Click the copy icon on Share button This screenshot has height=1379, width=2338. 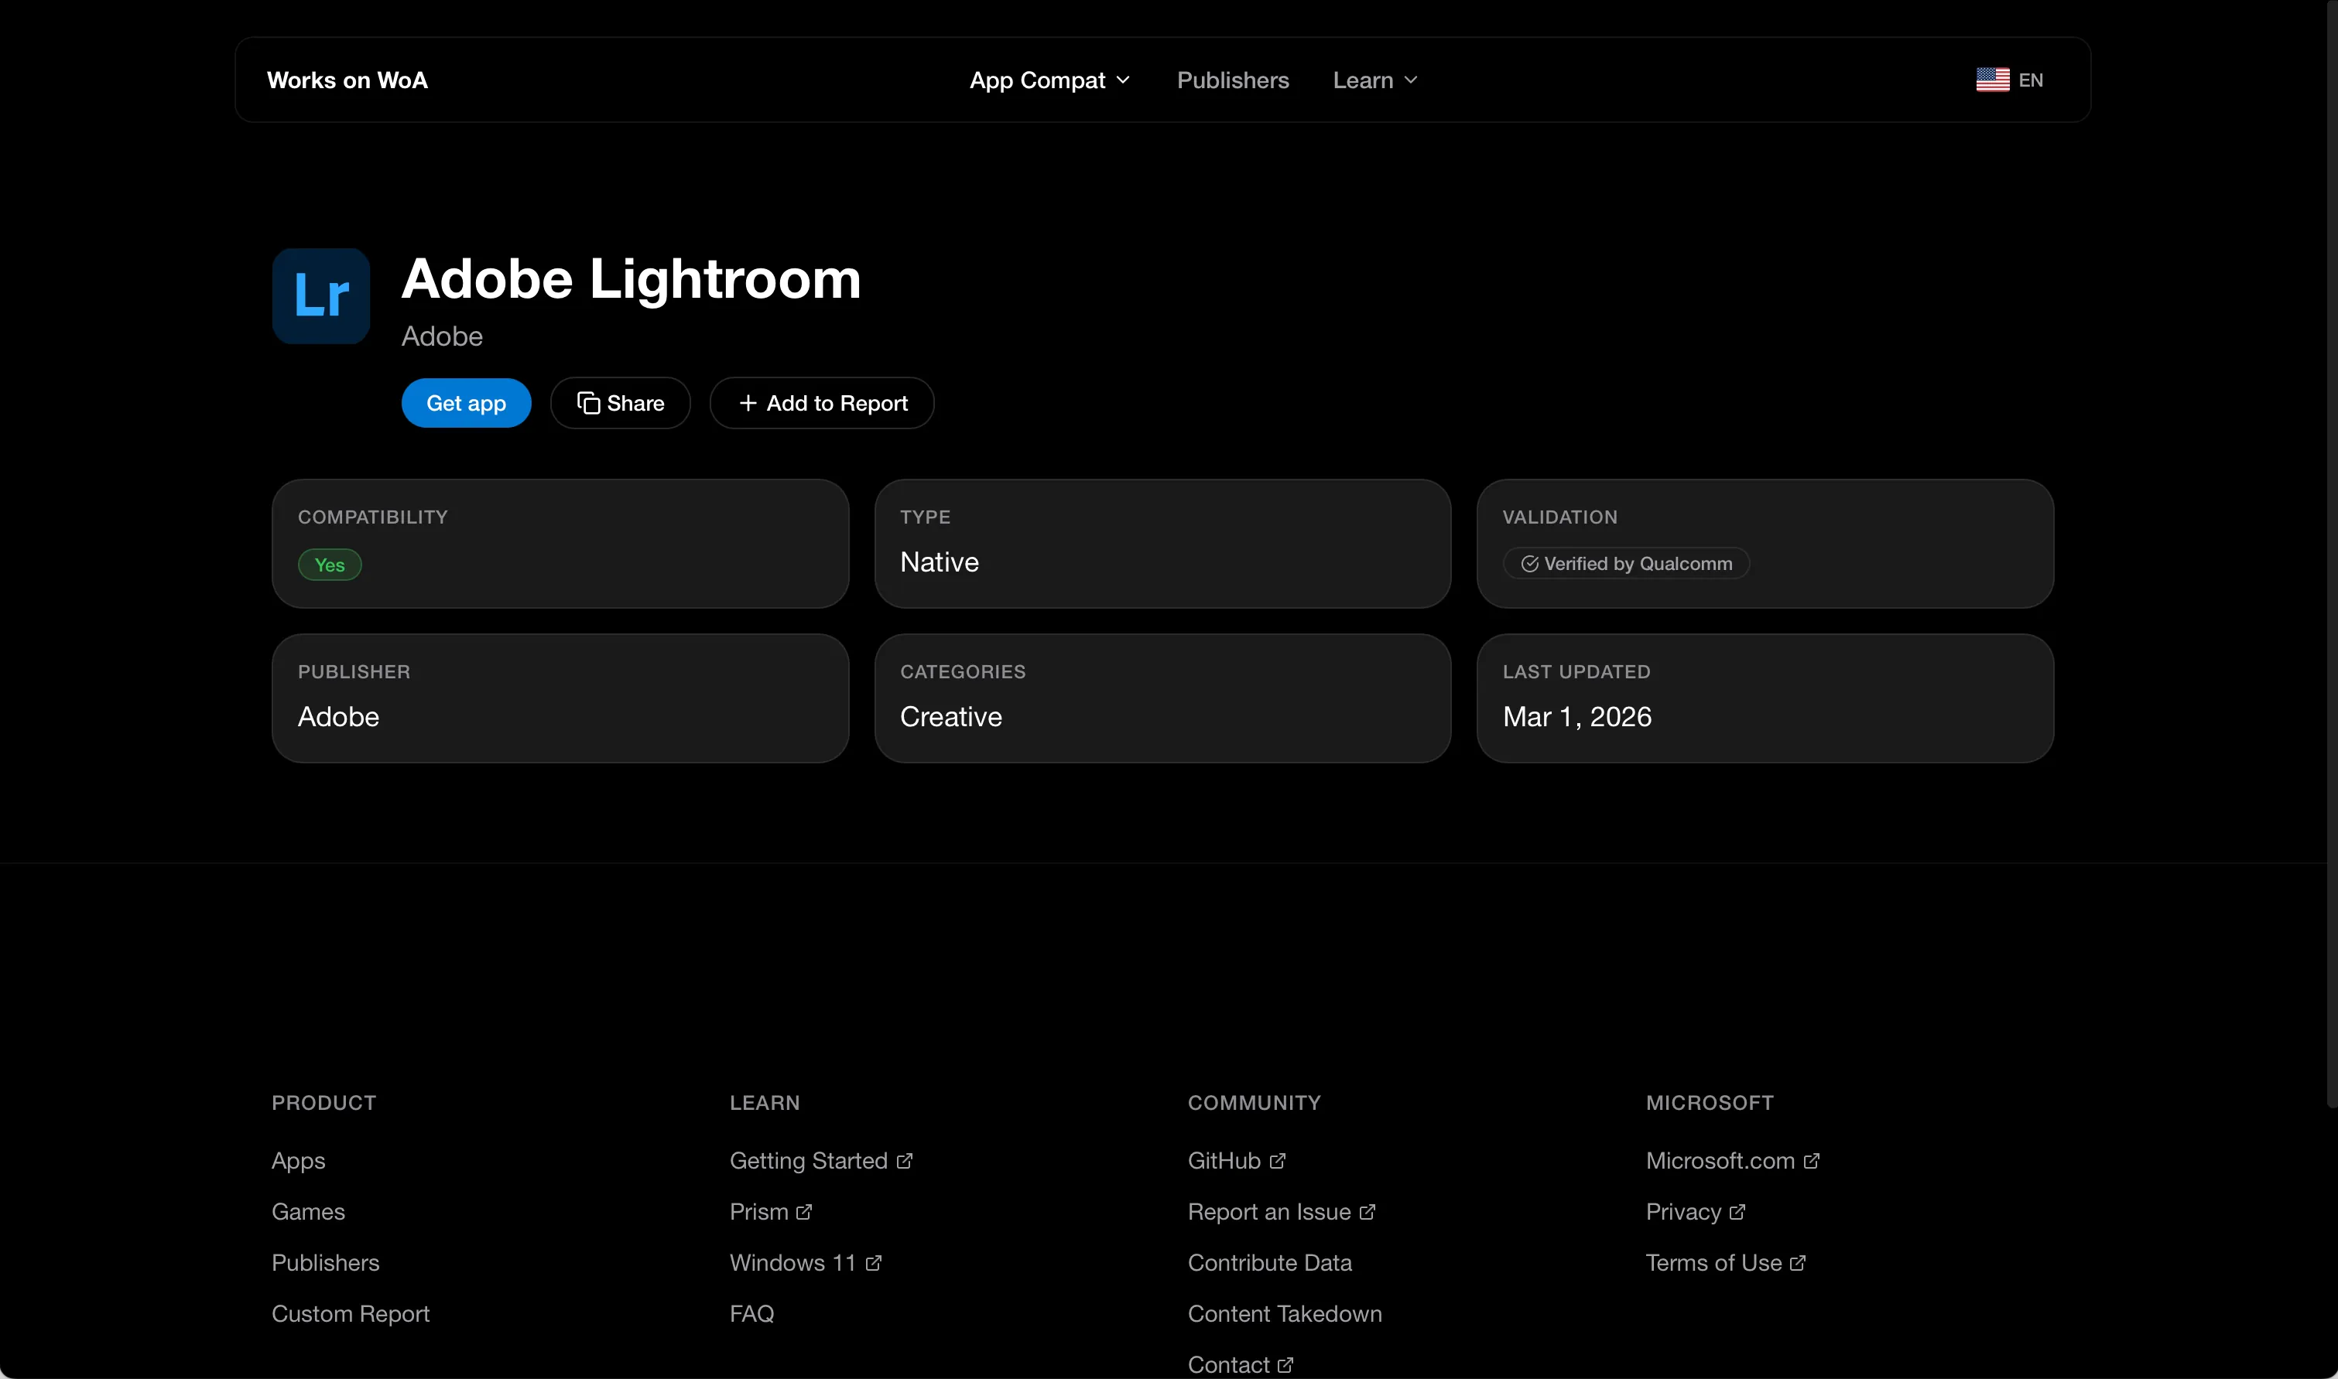point(588,403)
